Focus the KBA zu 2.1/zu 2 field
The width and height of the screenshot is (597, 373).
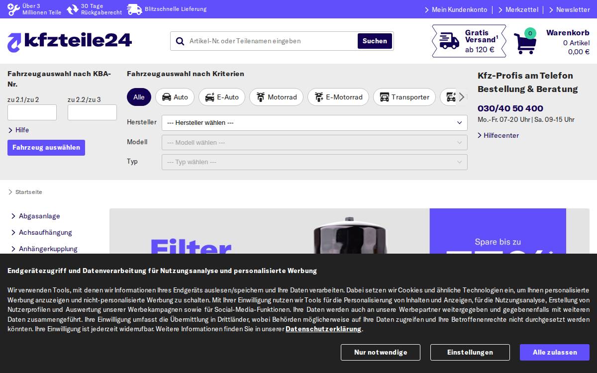click(32, 112)
